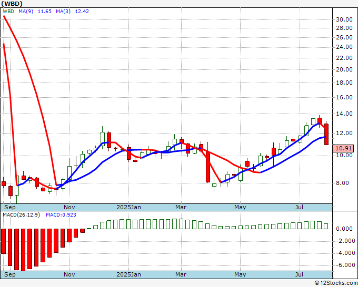Click the 12.00 price axis label

tap(344, 133)
